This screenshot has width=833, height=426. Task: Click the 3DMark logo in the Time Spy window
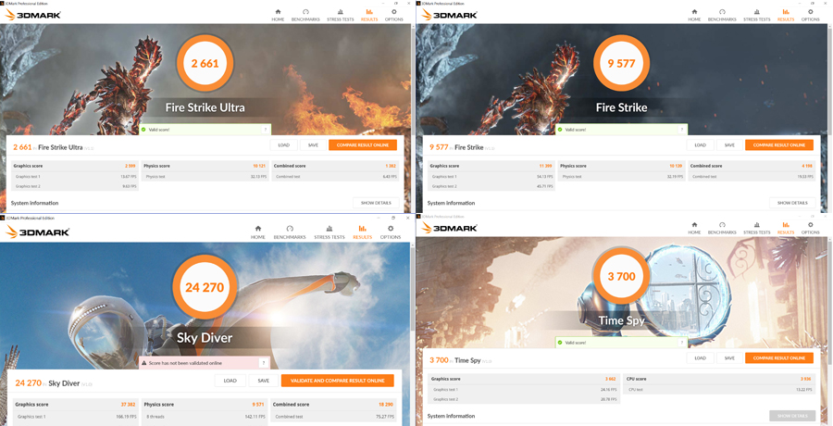coord(449,228)
